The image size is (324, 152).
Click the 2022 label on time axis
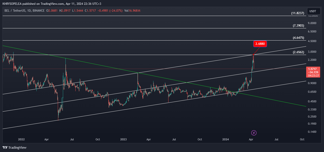21,139
